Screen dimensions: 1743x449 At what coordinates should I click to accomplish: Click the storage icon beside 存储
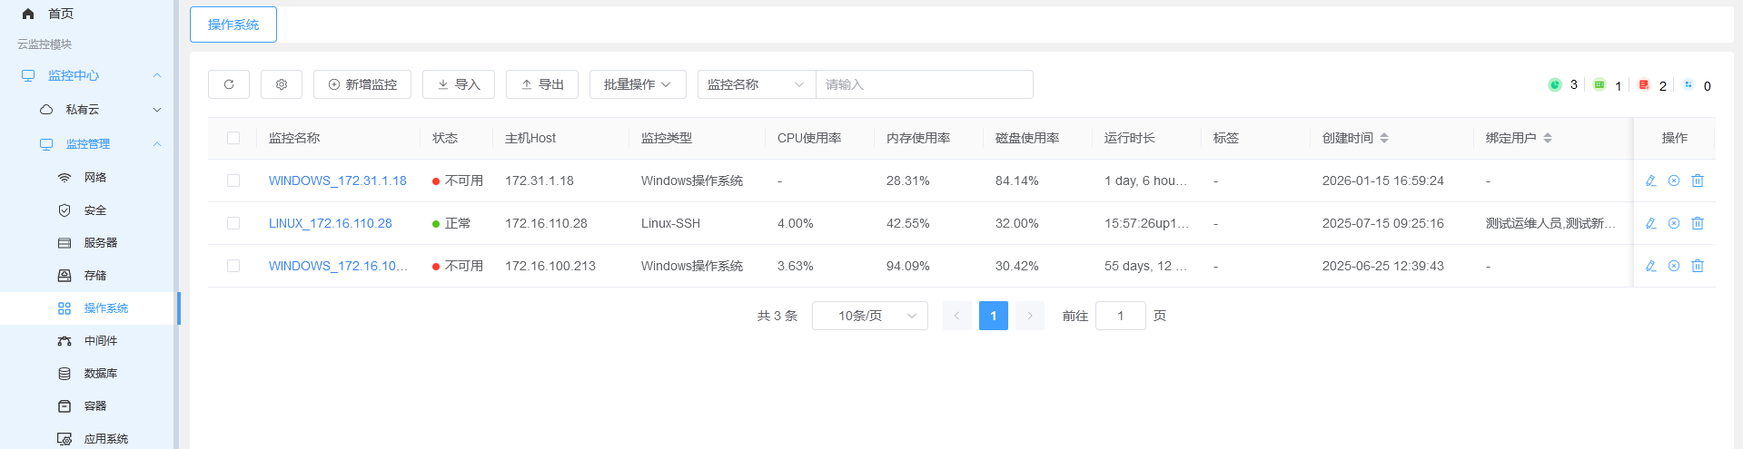[64, 276]
